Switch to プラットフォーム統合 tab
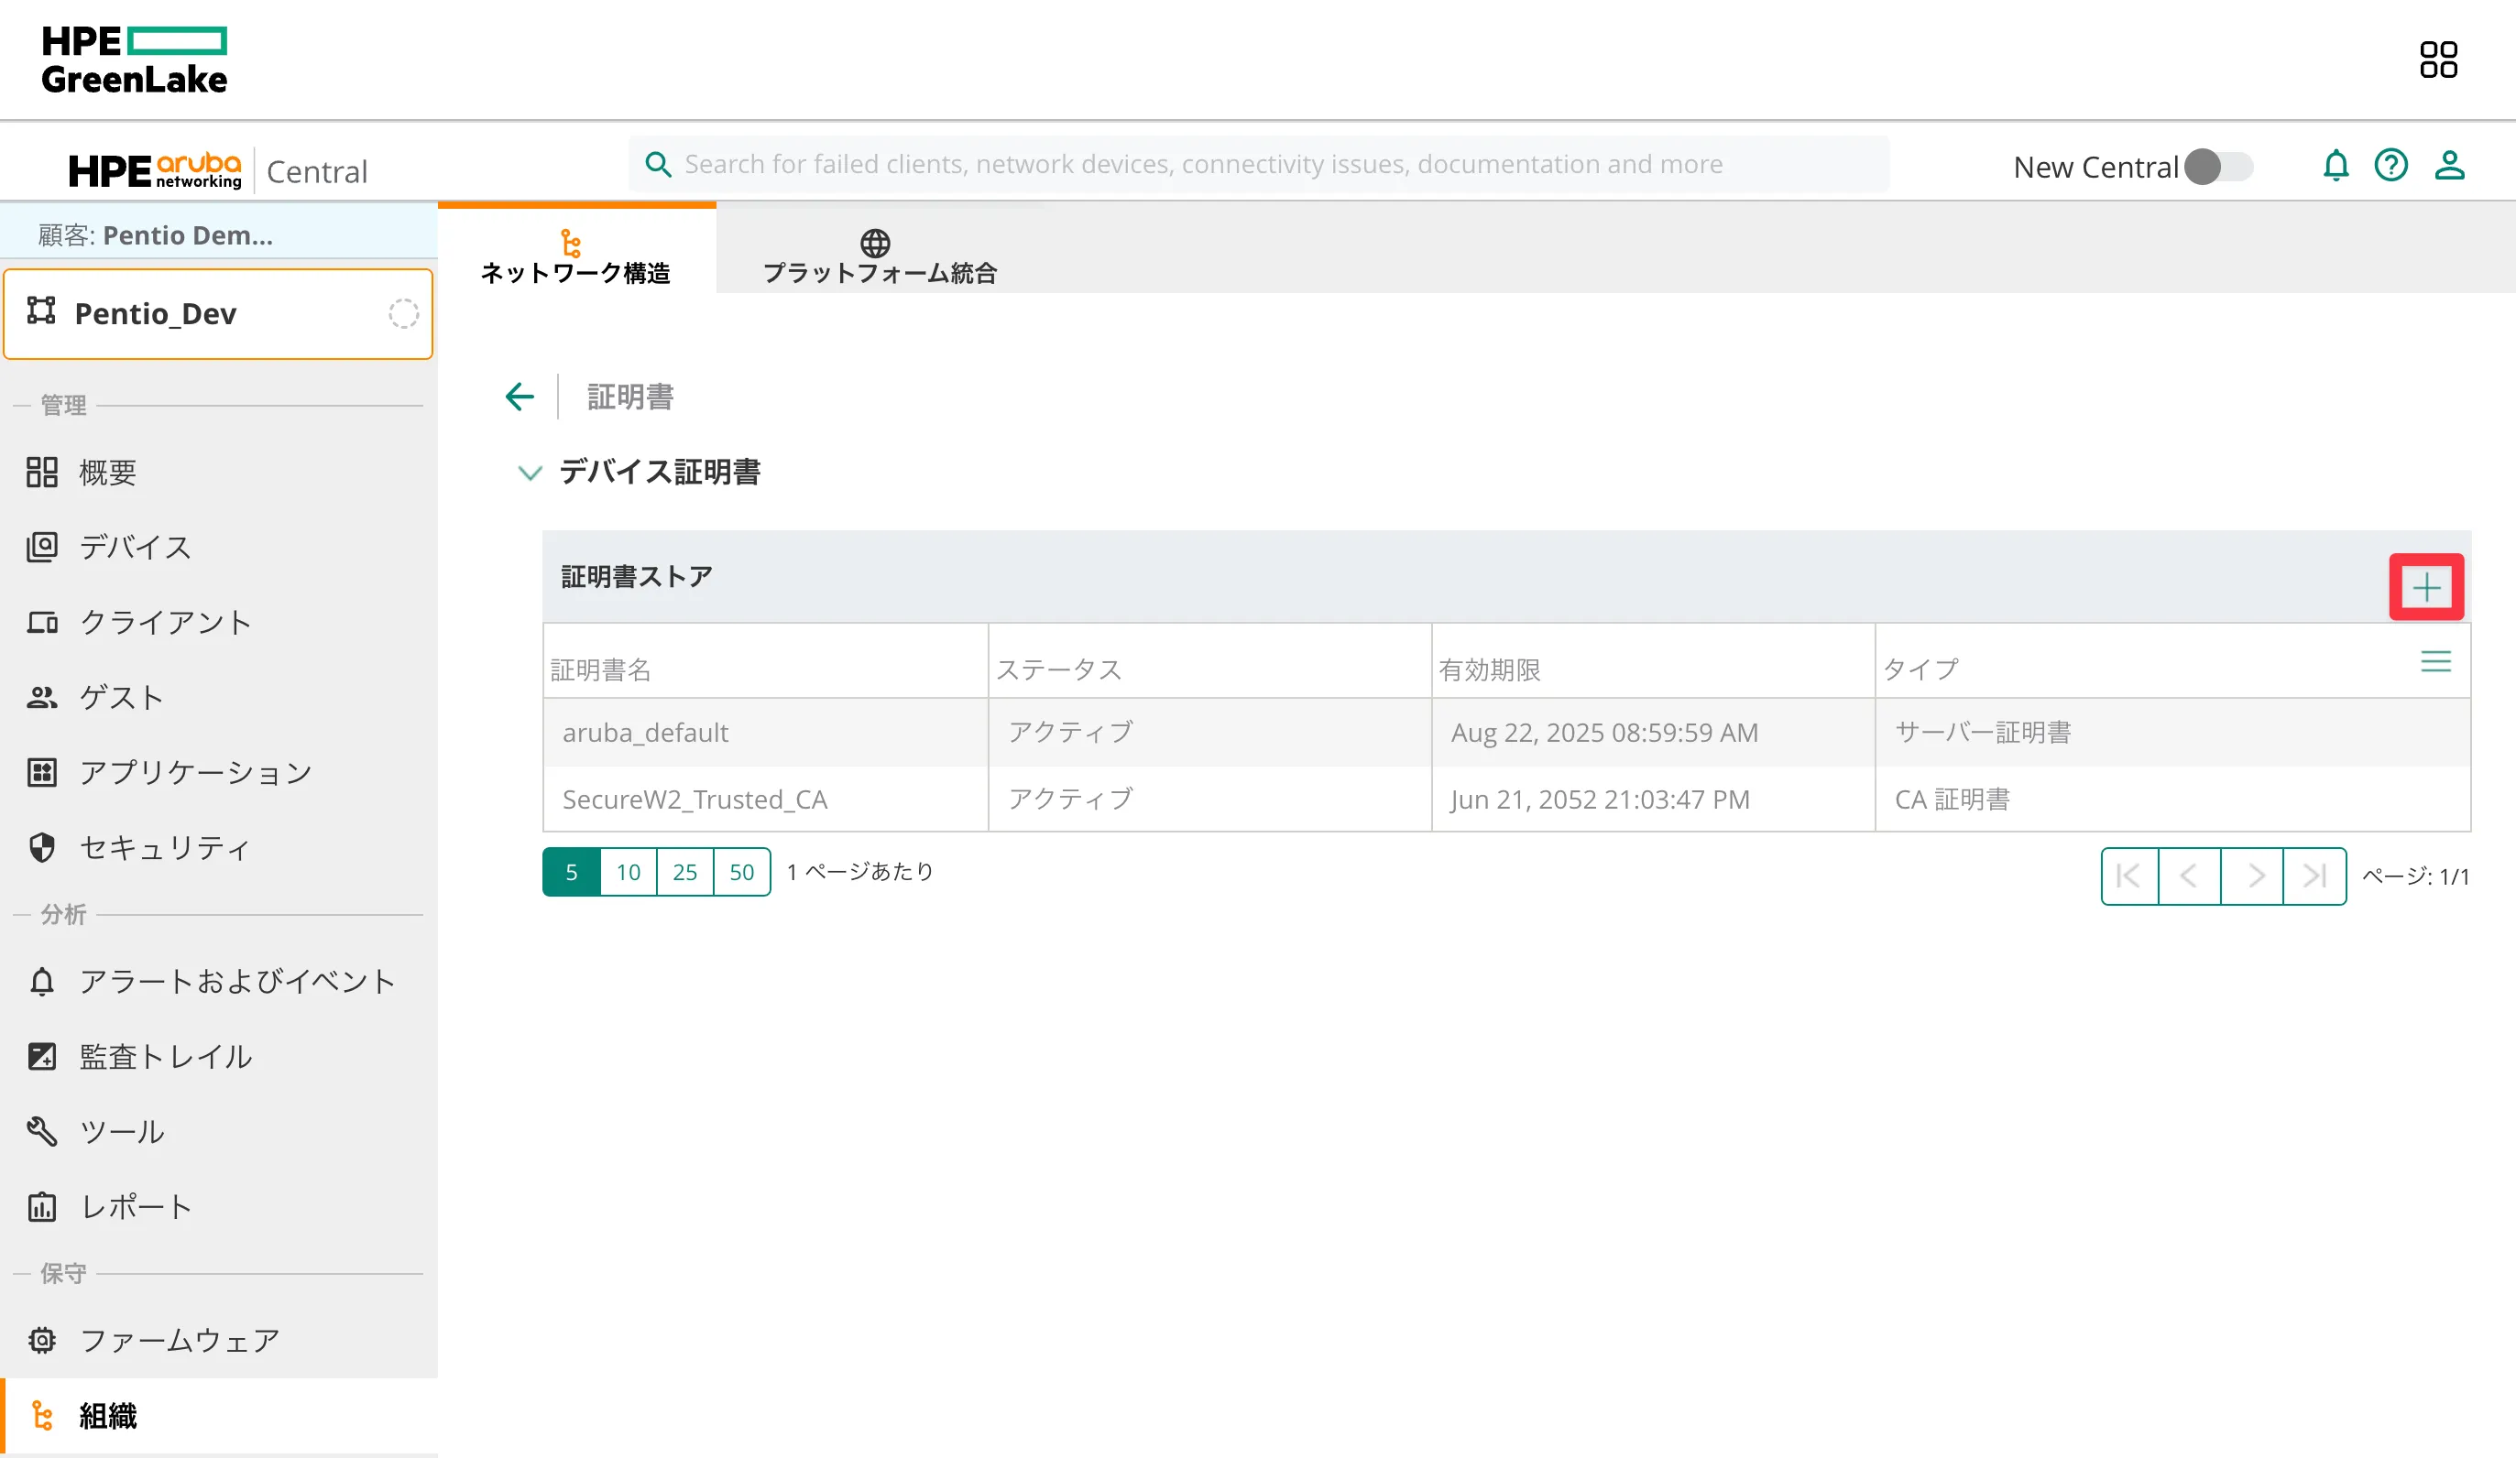This screenshot has width=2516, height=1458. [879, 256]
